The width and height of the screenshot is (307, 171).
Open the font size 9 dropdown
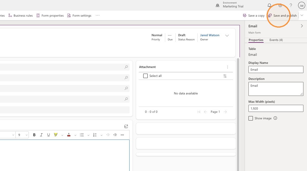pyautogui.click(x=23, y=135)
